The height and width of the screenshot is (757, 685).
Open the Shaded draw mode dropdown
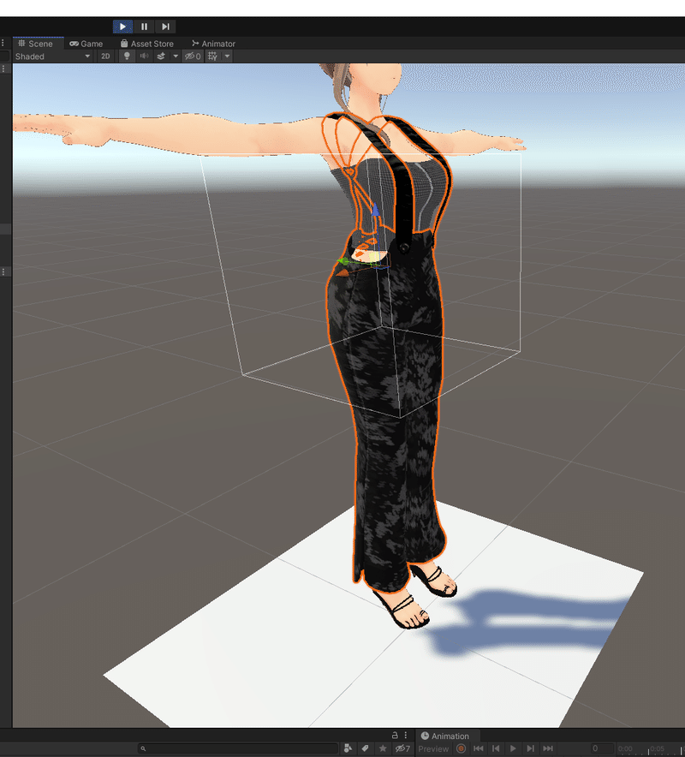click(x=51, y=57)
